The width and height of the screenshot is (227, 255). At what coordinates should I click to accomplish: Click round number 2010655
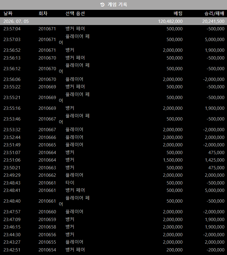[x=47, y=242]
